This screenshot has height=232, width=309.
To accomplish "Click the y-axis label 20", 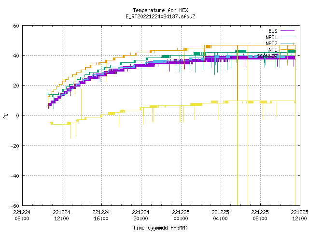I will tap(16, 86).
